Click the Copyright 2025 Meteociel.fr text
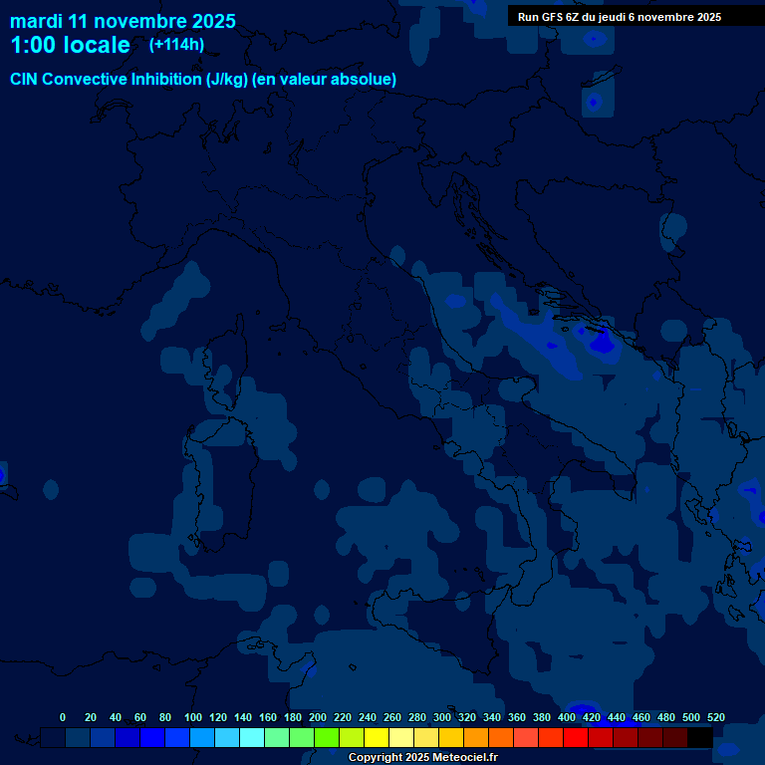 point(422,758)
